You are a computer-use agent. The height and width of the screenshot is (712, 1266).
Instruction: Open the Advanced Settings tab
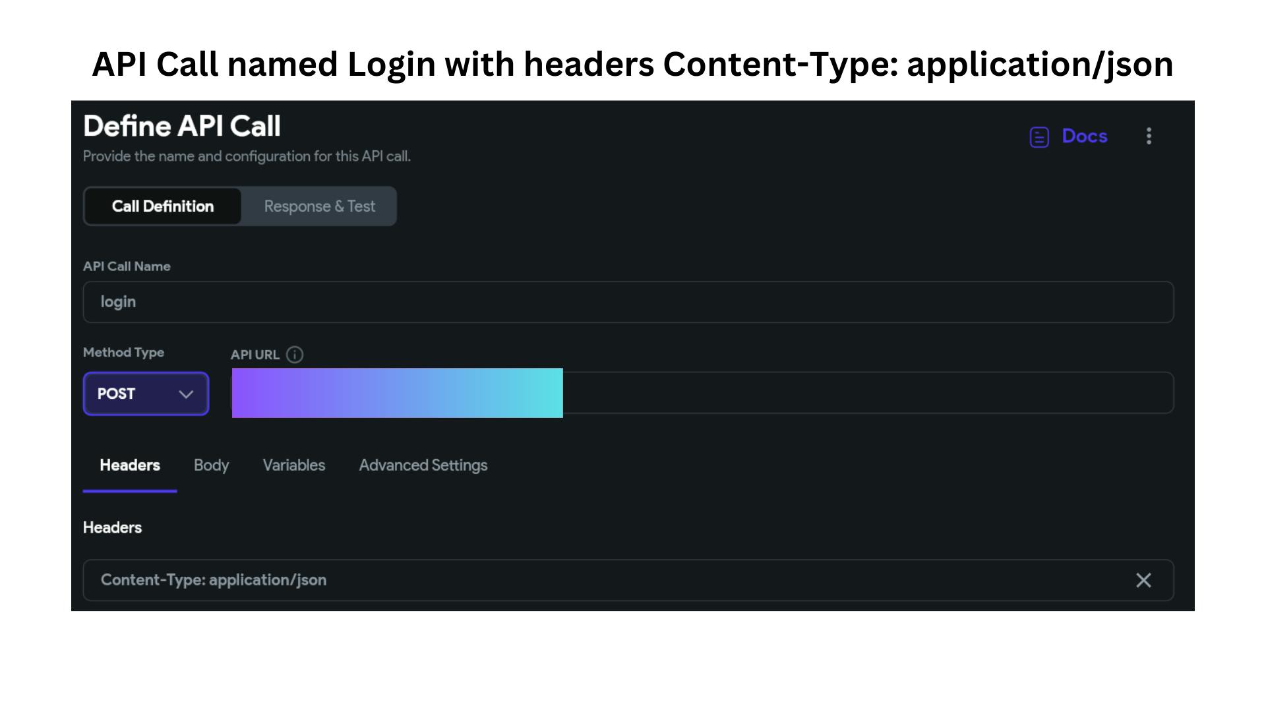(x=423, y=465)
